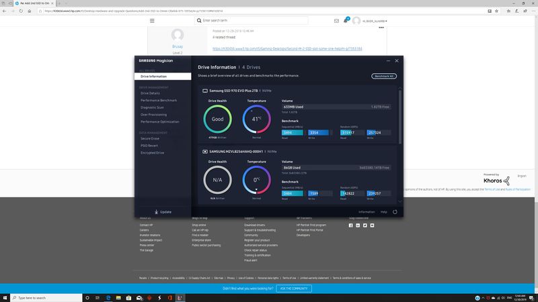Click the SAMSUNG MZVLB256HAHQ drive icon
This screenshot has width=538, height=302.
[204, 152]
